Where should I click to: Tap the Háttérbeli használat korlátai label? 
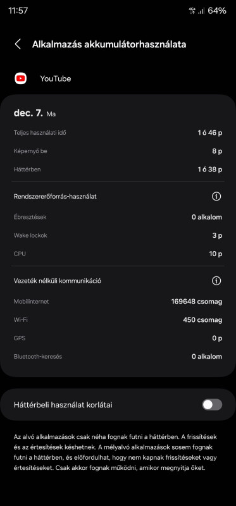pos(63,405)
